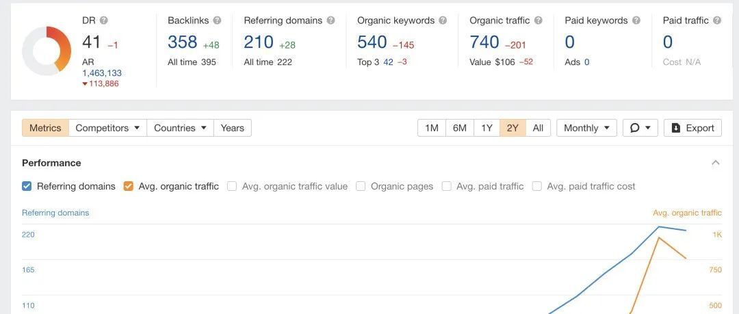The height and width of the screenshot is (314, 739).
Task: Click the Export button
Action: point(692,128)
